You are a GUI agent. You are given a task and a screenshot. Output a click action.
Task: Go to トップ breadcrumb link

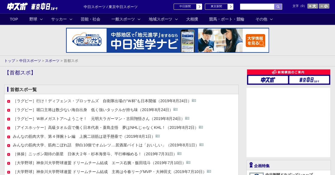[9, 61]
